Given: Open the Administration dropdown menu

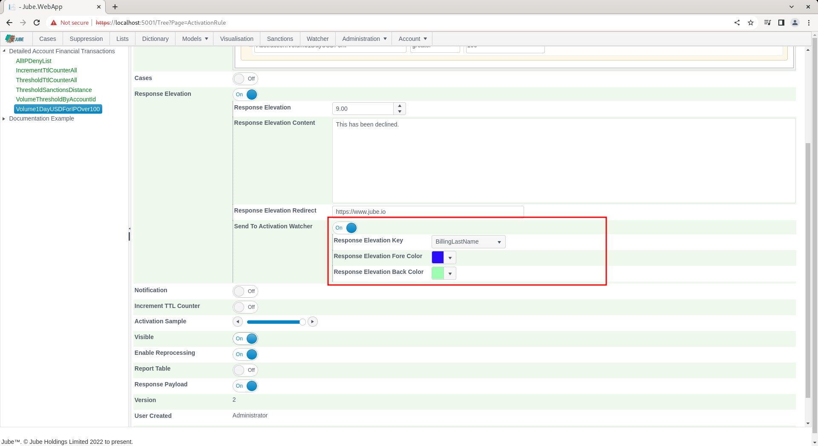Looking at the screenshot, I should (x=364, y=39).
